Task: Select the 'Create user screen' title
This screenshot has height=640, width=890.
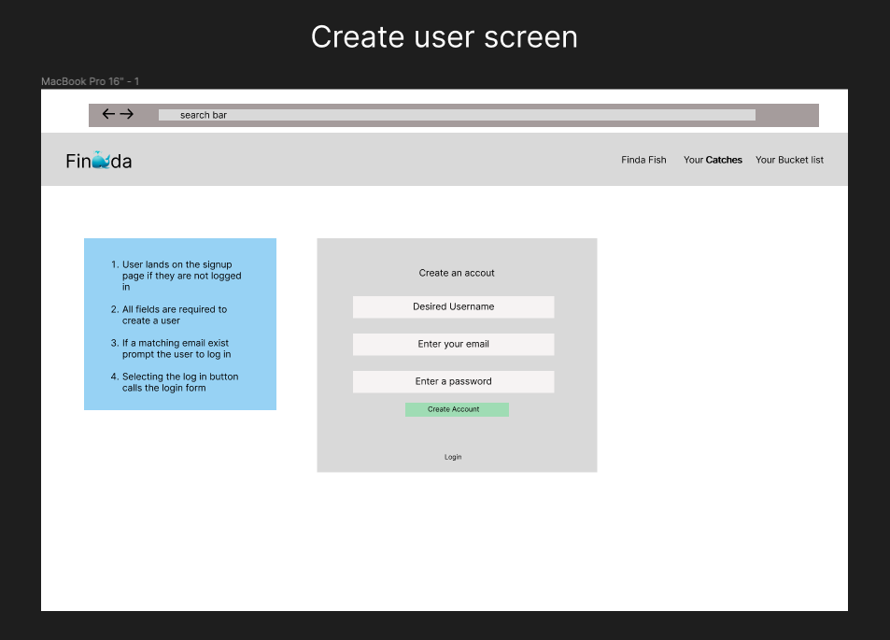Action: (445, 37)
